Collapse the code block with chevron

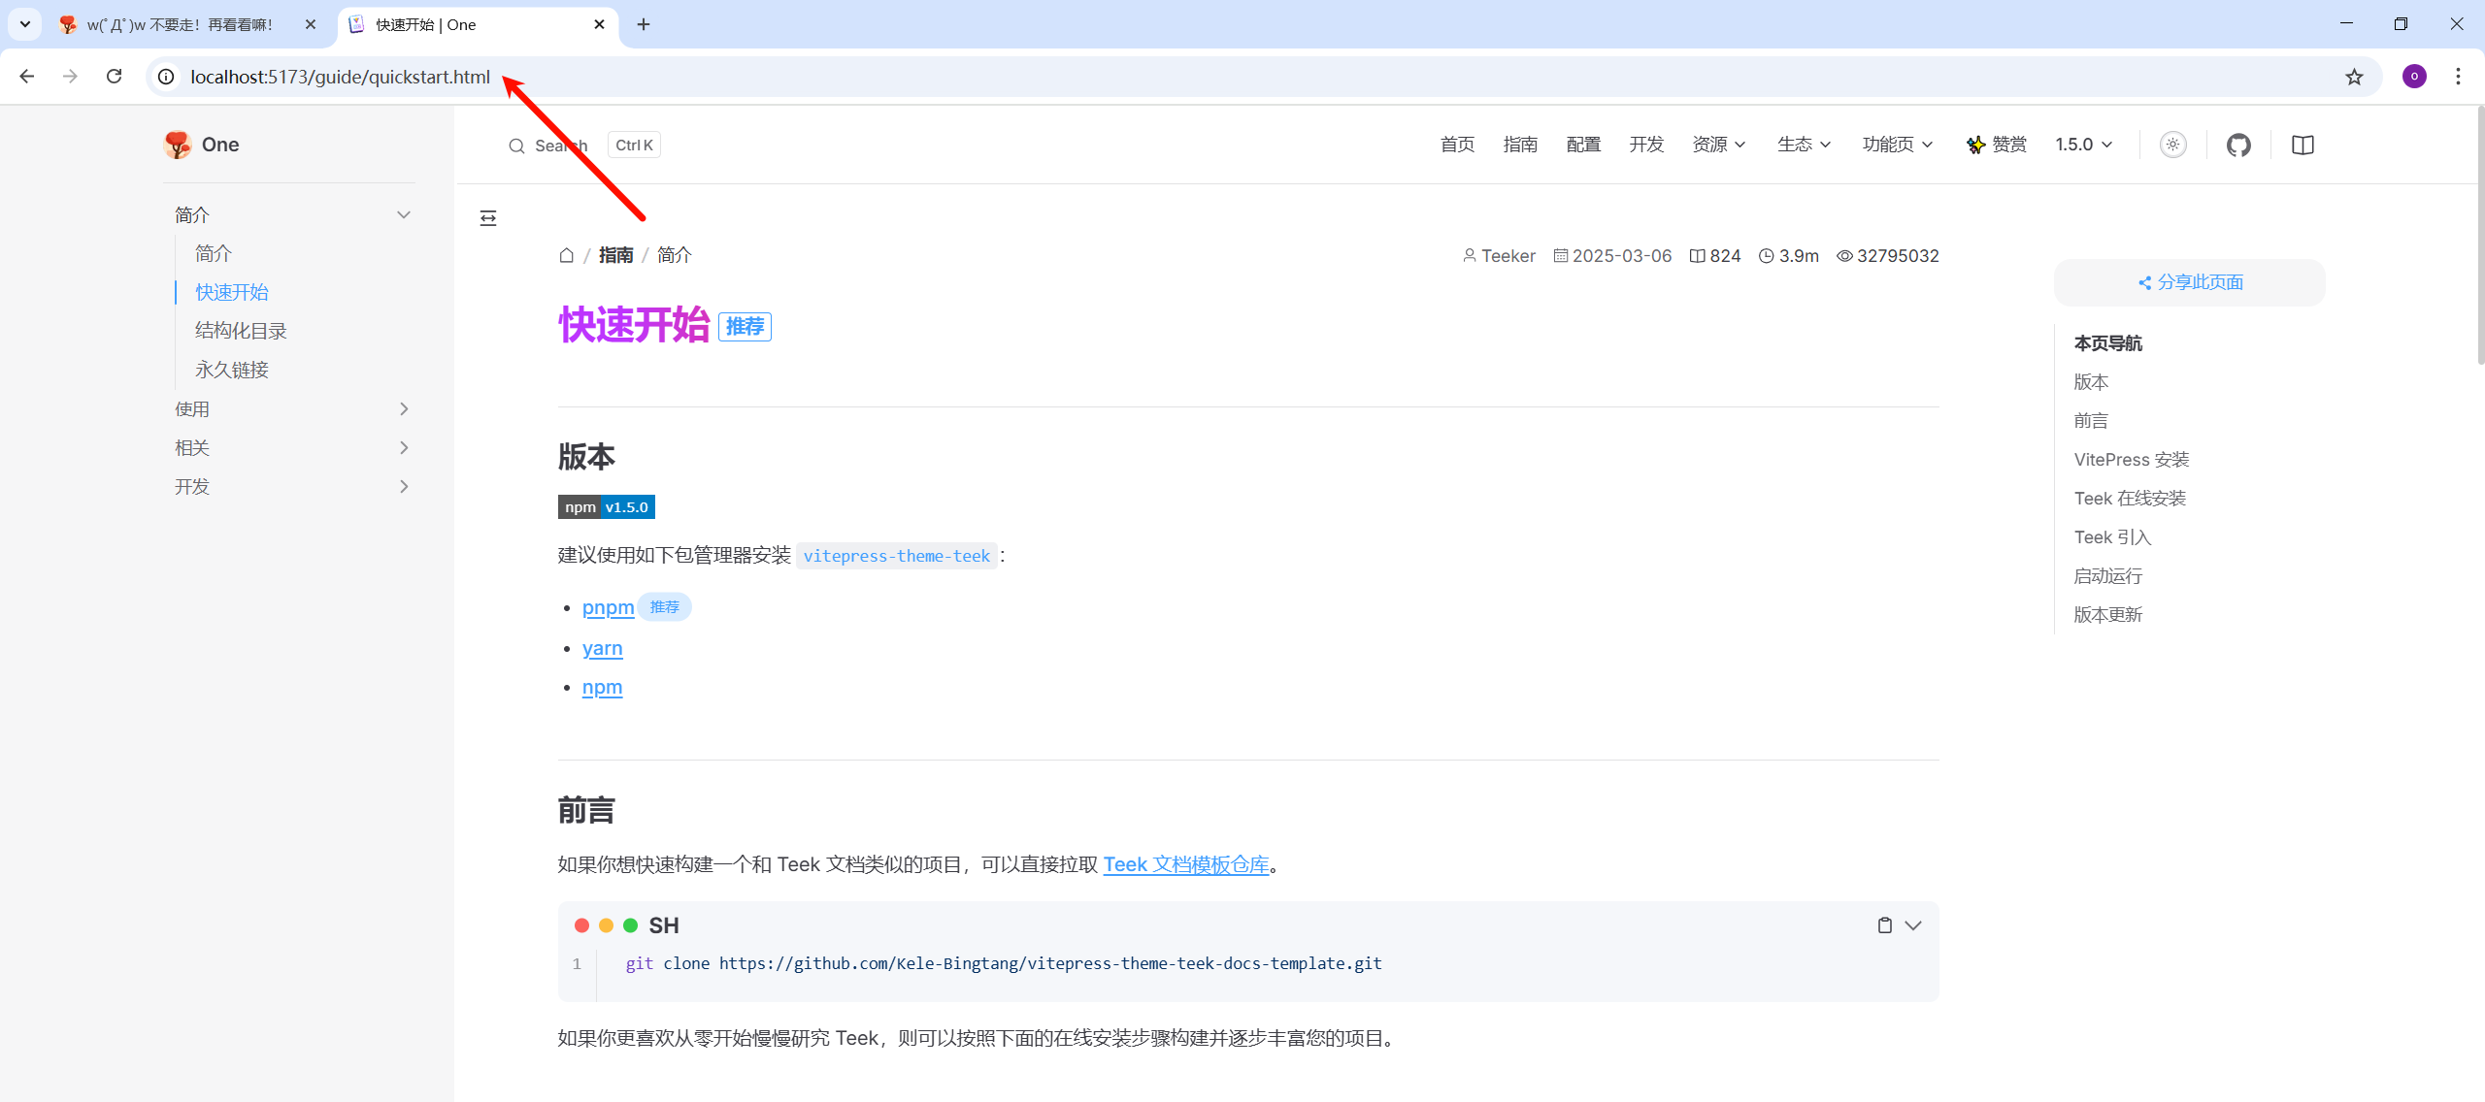click(x=1913, y=925)
